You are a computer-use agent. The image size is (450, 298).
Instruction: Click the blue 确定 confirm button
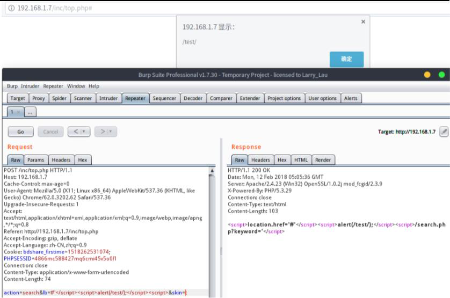pyautogui.click(x=346, y=59)
